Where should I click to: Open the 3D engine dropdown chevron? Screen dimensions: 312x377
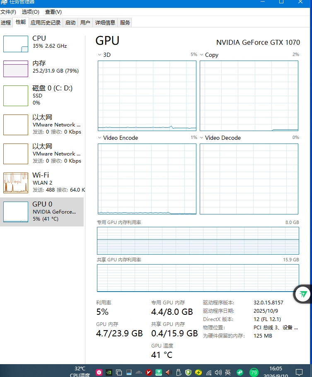(x=99, y=55)
